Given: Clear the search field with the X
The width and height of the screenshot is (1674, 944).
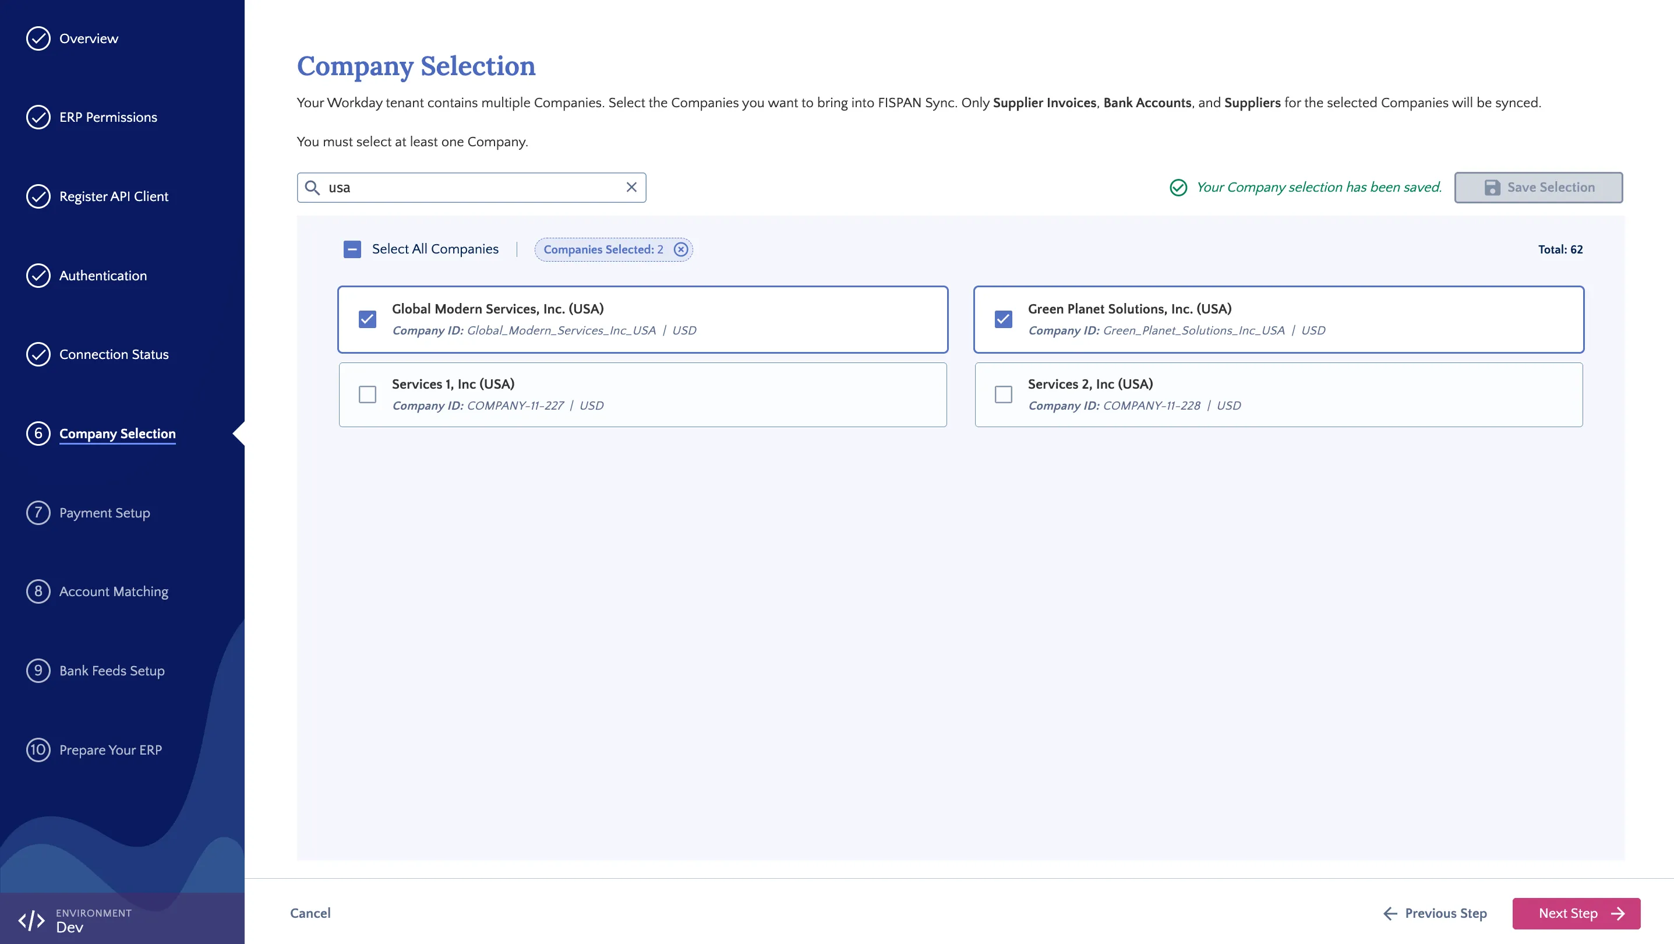Looking at the screenshot, I should (x=631, y=187).
